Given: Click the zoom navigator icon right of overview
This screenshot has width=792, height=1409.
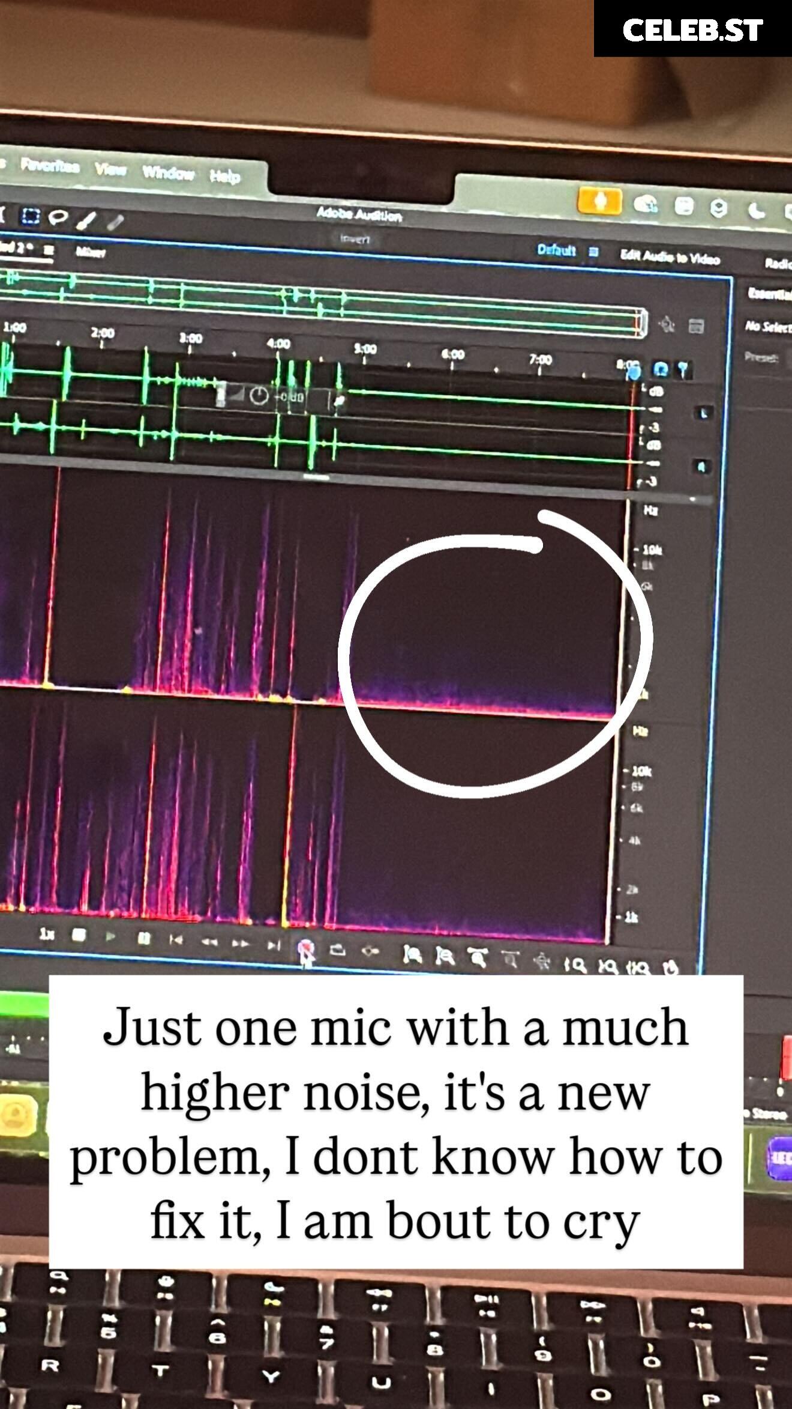Looking at the screenshot, I should pos(667,325).
